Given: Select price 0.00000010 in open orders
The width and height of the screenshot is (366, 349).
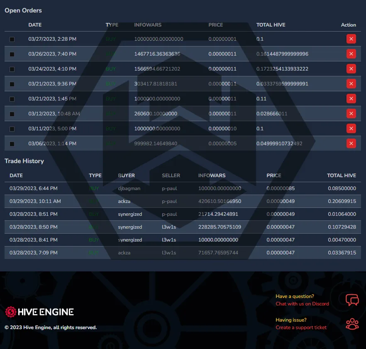Looking at the screenshot, I should tap(222, 129).
